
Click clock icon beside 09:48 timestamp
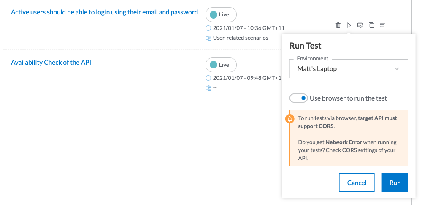pyautogui.click(x=208, y=78)
